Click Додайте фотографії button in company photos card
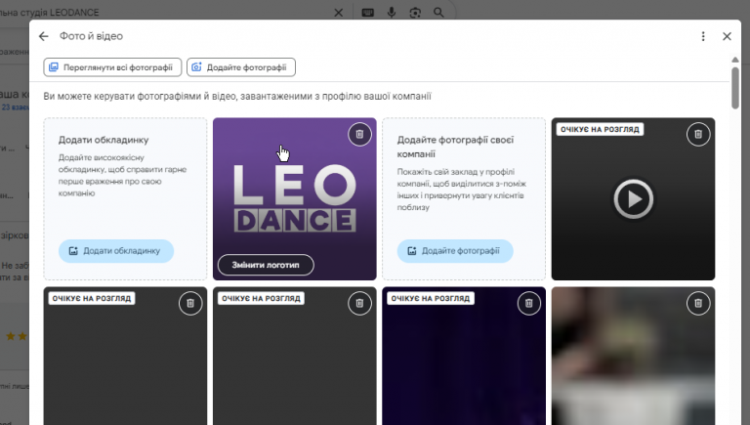This screenshot has width=750, height=425. tap(455, 251)
